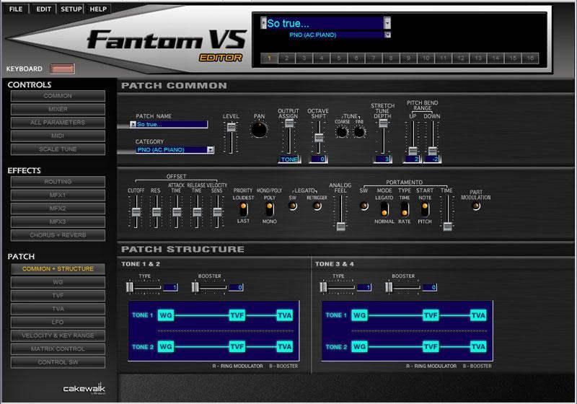
Task: Click the PORTAMENTO TIME slider
Action: 447,227
